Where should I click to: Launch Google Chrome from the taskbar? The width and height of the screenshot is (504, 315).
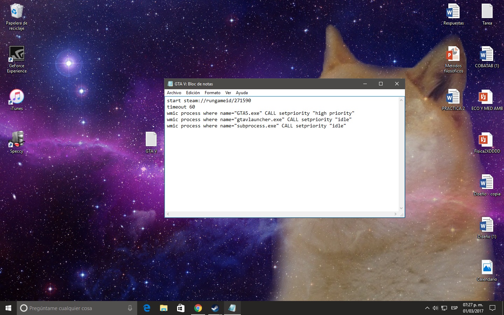click(198, 308)
